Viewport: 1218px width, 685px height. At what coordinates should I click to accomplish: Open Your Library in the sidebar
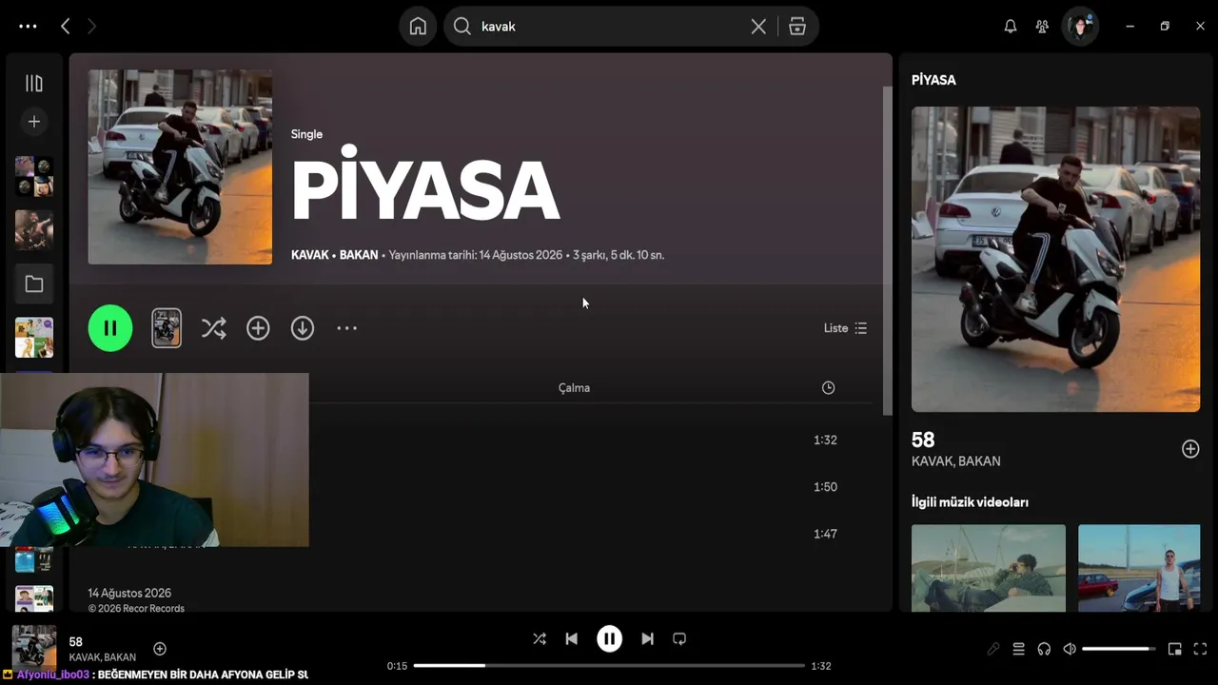click(x=34, y=84)
